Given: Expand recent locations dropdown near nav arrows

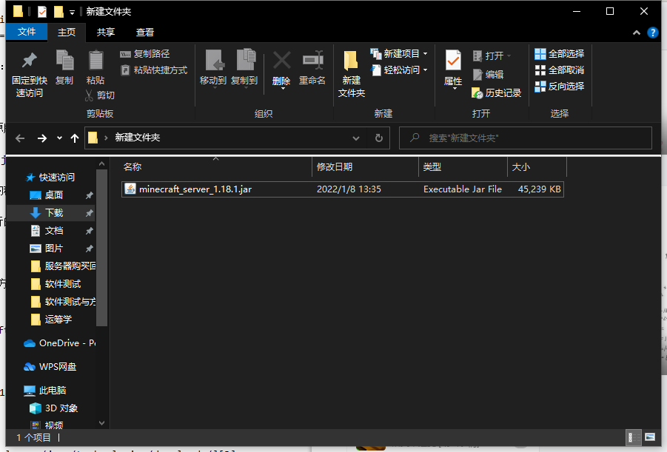Looking at the screenshot, I should (x=59, y=138).
